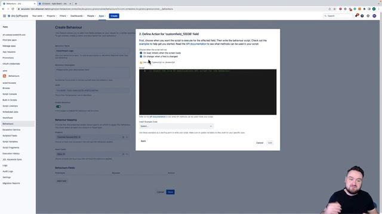Open a new browser tab with plus icon
This screenshot has height=214, width=382.
tap(76, 4)
